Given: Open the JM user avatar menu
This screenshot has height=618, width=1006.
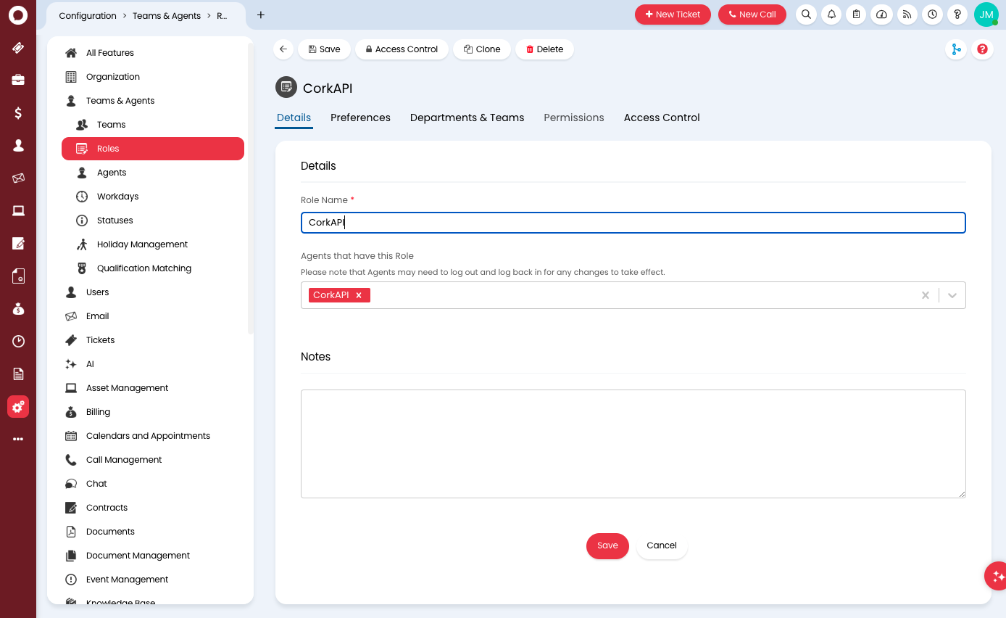Looking at the screenshot, I should pyautogui.click(x=986, y=15).
